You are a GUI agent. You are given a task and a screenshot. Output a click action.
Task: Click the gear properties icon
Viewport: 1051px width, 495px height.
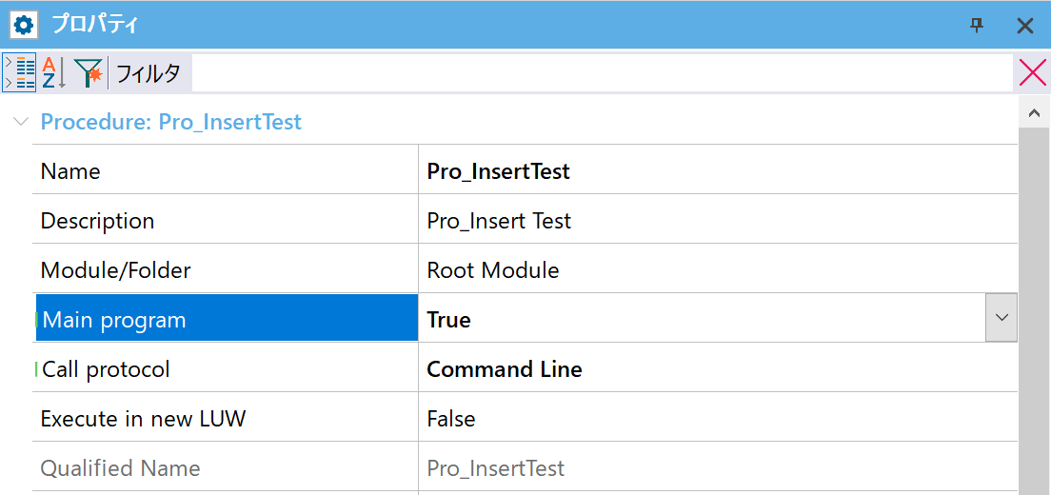click(x=24, y=26)
